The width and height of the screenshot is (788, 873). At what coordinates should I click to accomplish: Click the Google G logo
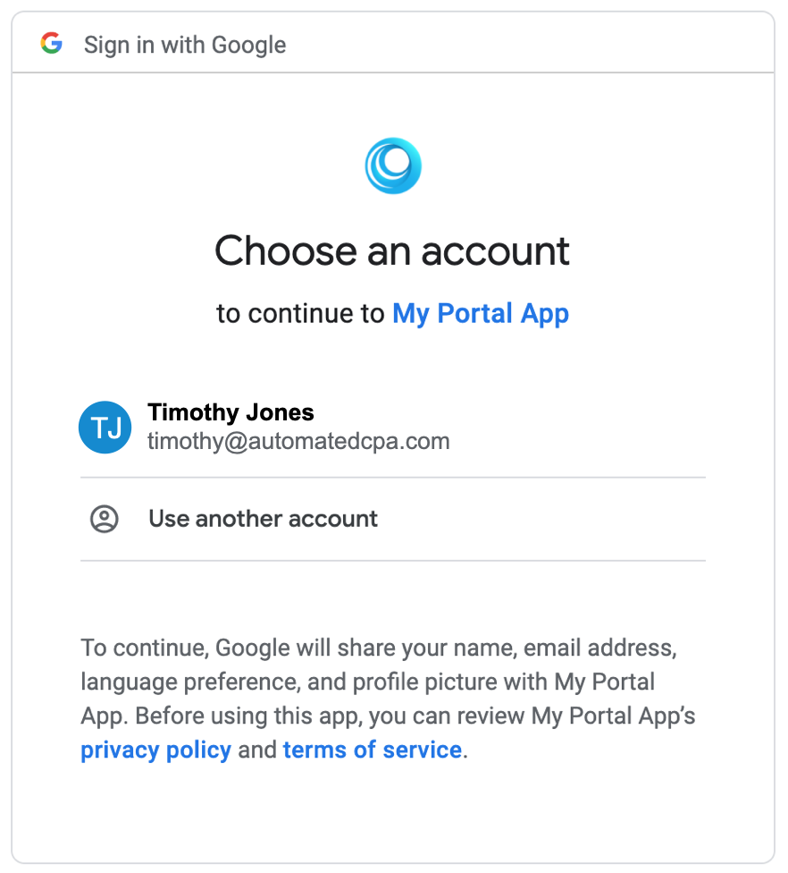click(x=51, y=44)
